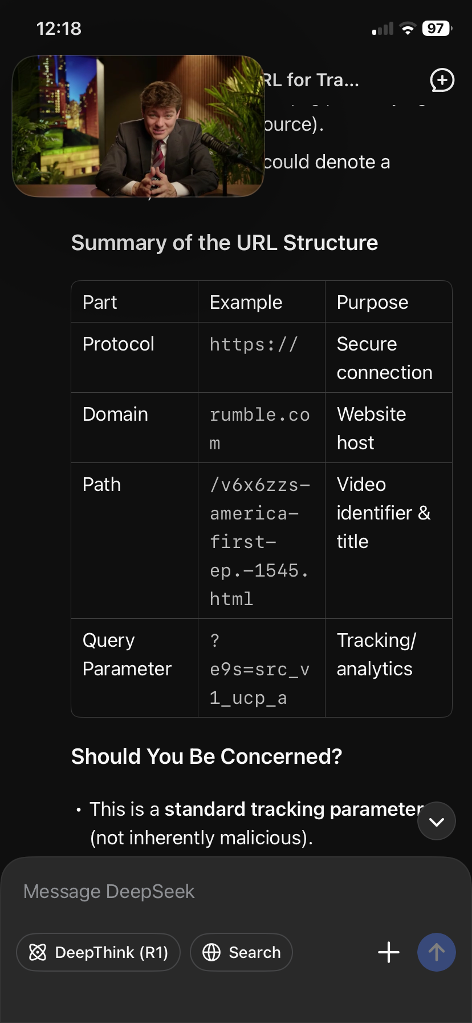Tap the atom icon in DeepThink button
472x1023 pixels.
click(38, 952)
